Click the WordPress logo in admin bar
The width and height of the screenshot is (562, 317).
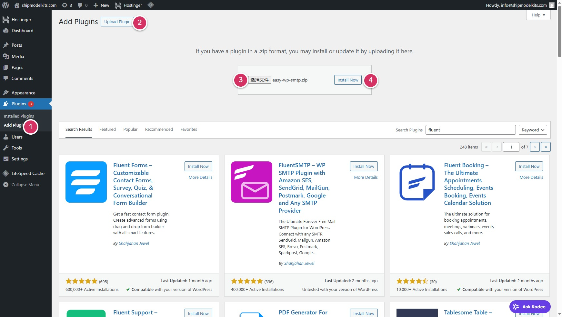click(x=5, y=5)
